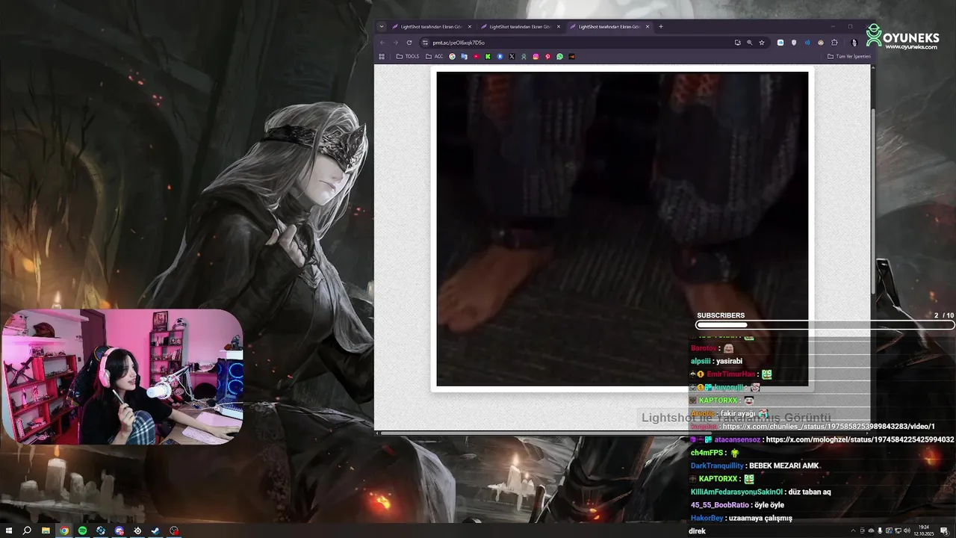Image resolution: width=956 pixels, height=538 pixels.
Task: Open the x.com mologhzel link in chat
Action: 860,440
